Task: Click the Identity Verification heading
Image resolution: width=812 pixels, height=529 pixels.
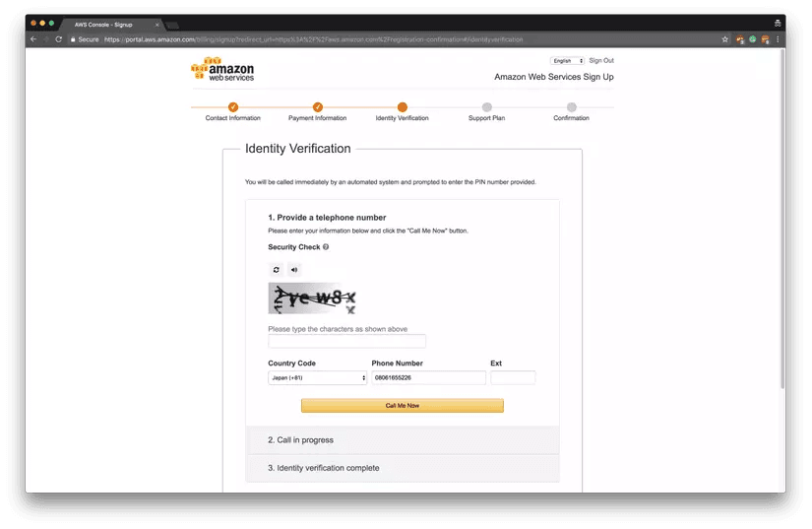Action: point(298,149)
